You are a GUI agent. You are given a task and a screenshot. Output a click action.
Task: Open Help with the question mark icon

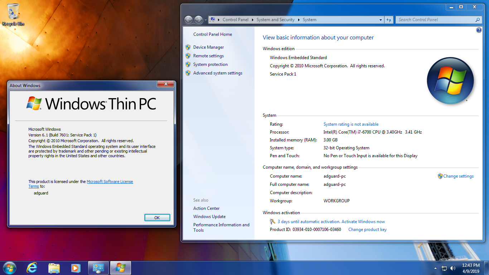479,30
